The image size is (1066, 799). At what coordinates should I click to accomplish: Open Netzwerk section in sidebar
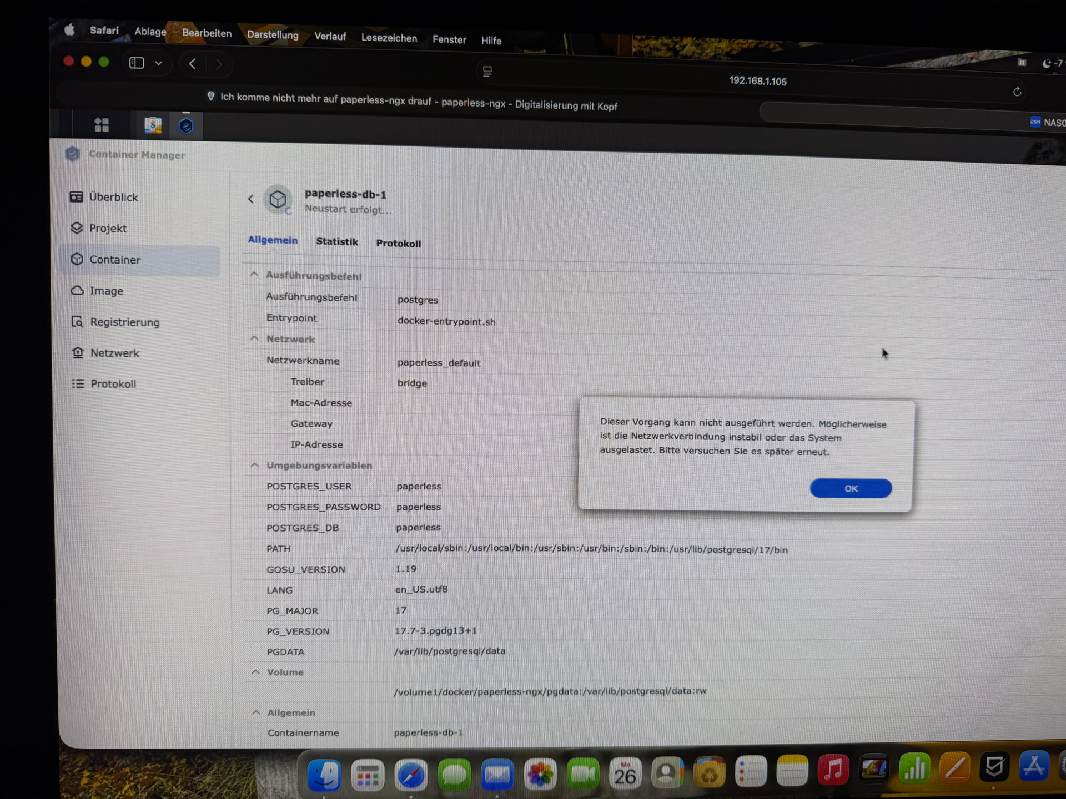click(114, 353)
